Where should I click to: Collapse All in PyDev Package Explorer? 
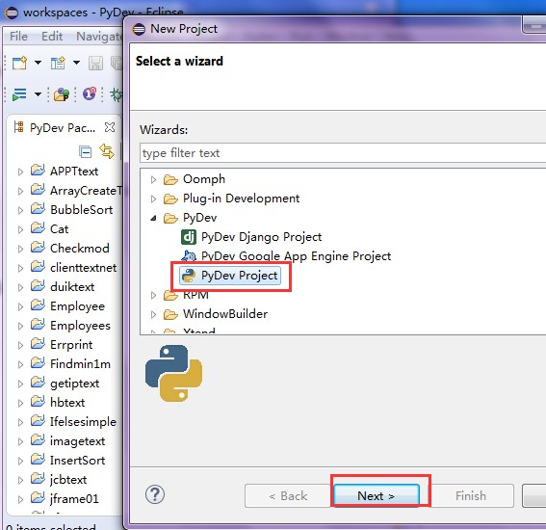pyautogui.click(x=86, y=151)
